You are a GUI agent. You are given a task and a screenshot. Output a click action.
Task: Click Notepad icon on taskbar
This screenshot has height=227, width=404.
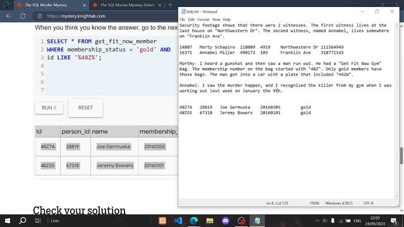coord(257,221)
